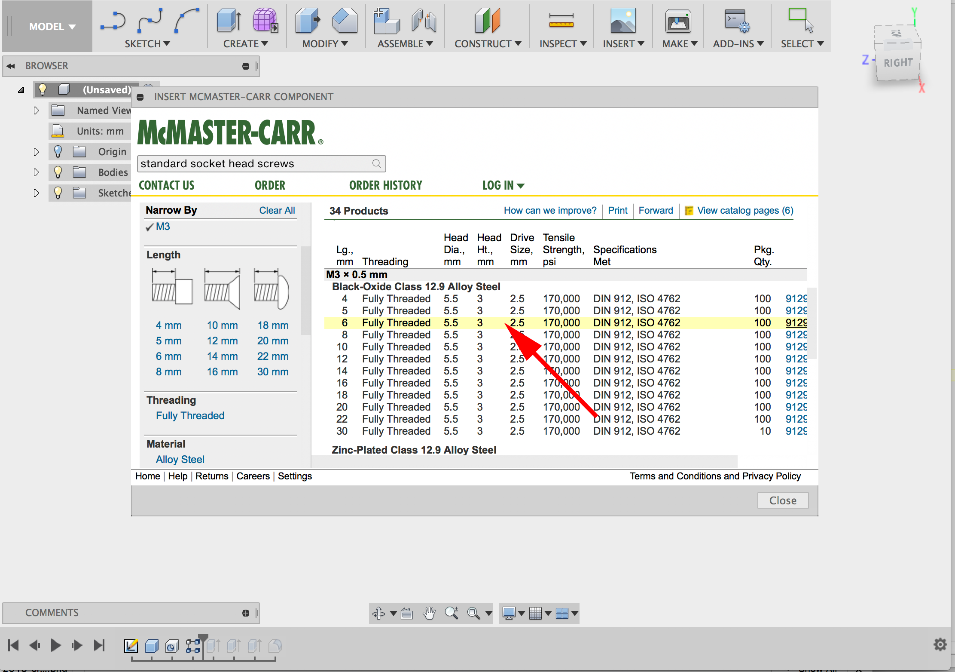This screenshot has height=672, width=955.
Task: Click the Offset Plane construct icon
Action: [488, 20]
